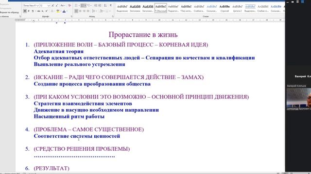Toggle superscript formatting
Viewport: 311px width, 174px height.
47,11
